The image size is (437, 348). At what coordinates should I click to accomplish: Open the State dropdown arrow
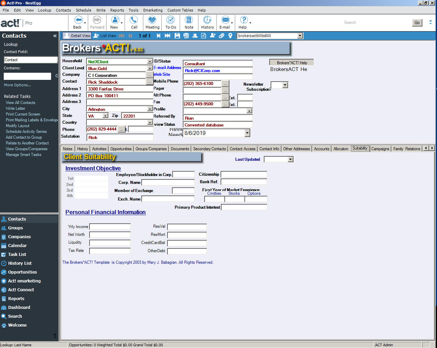[x=106, y=116]
